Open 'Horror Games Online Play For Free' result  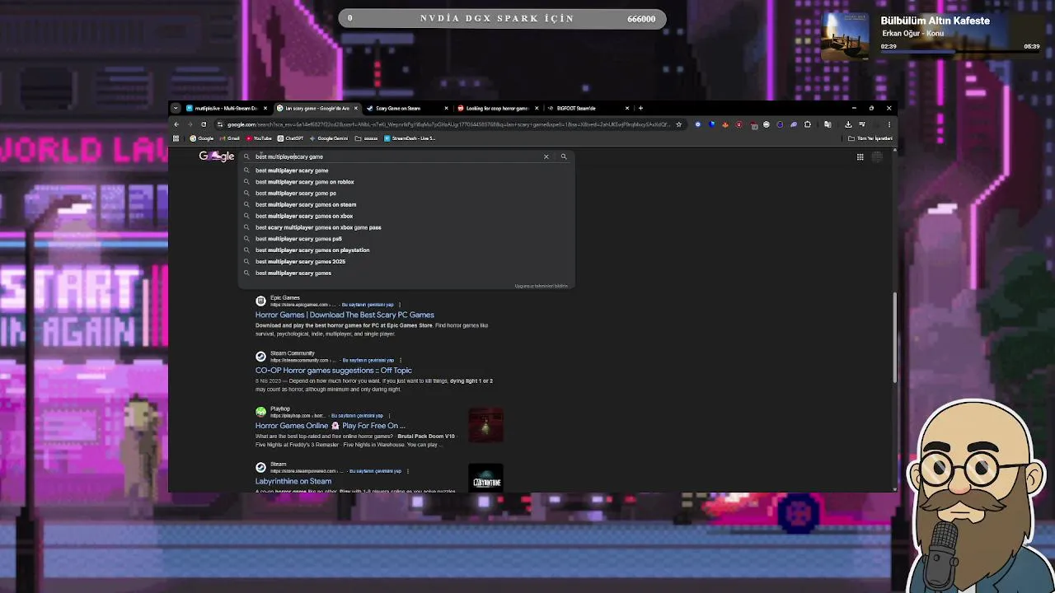pos(331,426)
